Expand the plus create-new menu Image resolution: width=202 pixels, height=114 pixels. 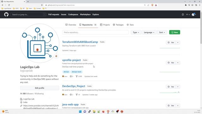click(x=188, y=15)
